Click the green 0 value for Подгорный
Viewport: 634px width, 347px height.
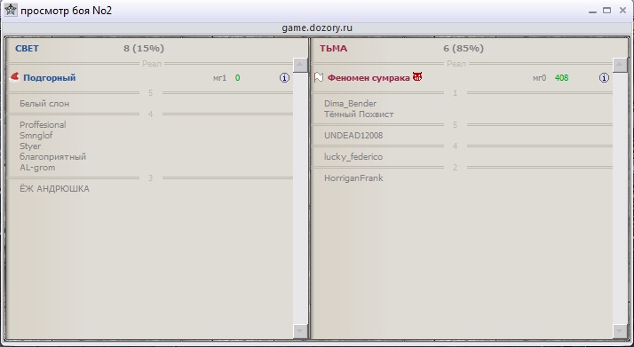(x=237, y=78)
